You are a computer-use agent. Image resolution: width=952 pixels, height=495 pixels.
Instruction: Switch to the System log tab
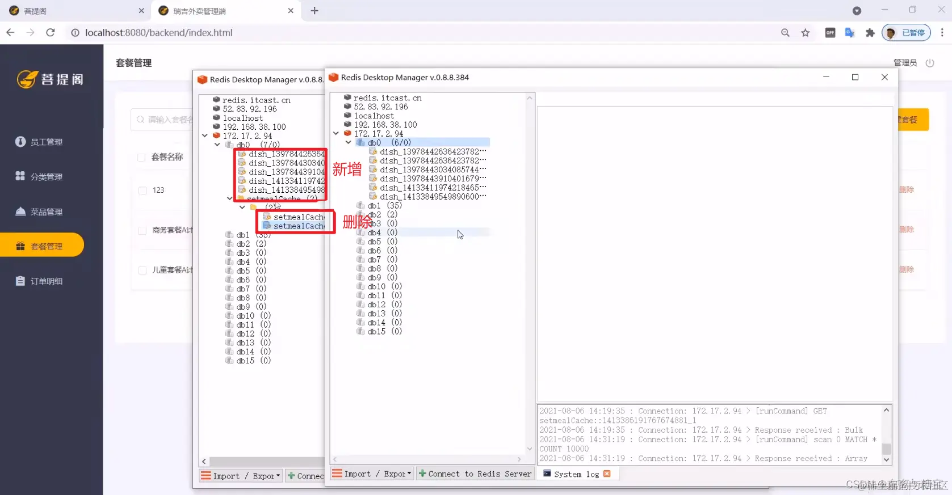(576, 474)
